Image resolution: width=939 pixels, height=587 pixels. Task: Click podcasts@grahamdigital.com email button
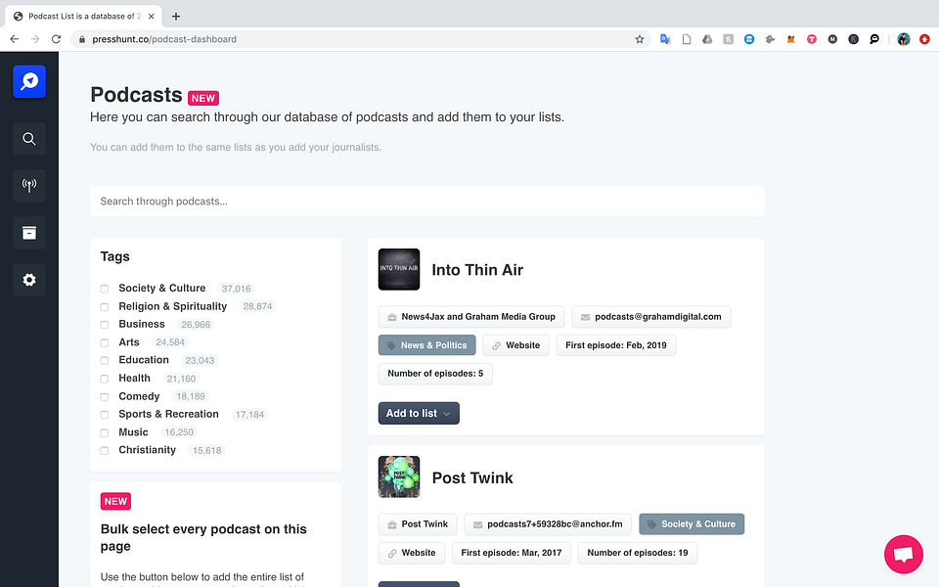click(x=651, y=317)
